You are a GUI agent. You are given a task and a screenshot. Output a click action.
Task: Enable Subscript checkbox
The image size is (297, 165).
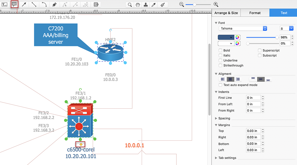pos(260,55)
